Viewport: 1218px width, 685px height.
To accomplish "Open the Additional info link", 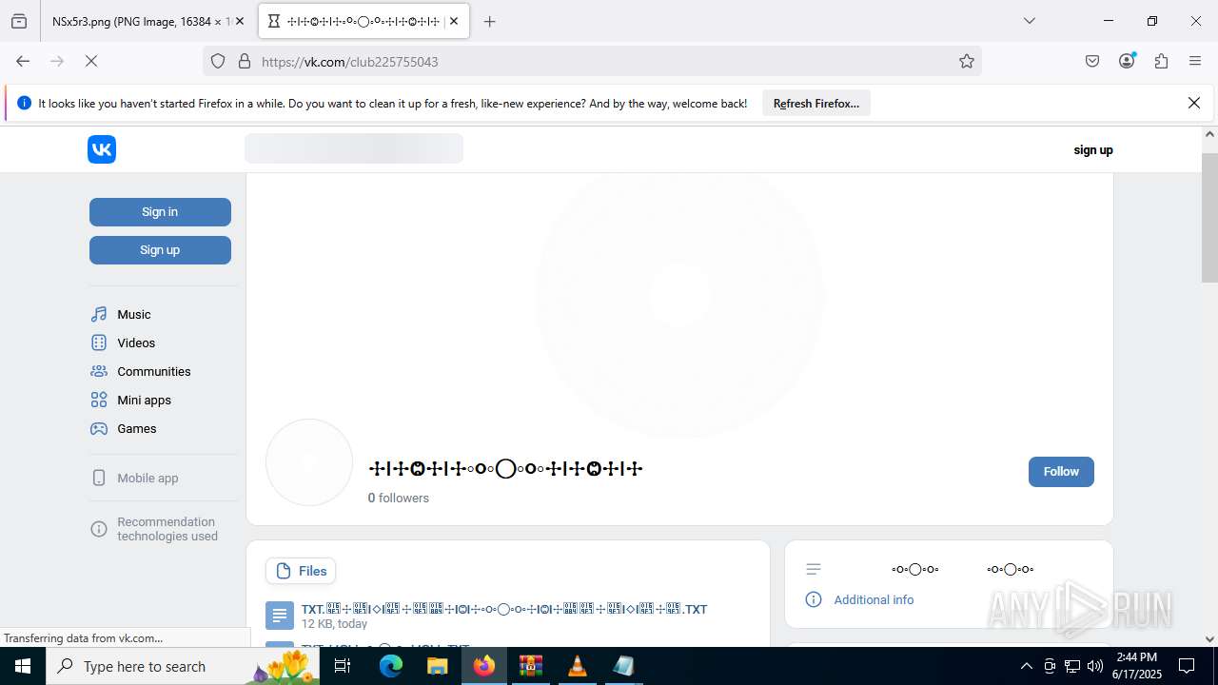I will click(874, 599).
